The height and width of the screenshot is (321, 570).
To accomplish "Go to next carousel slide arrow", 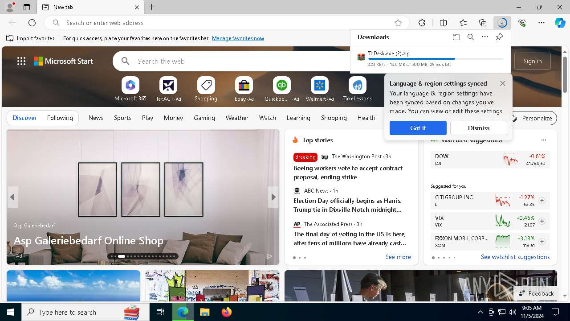I will click(x=273, y=197).
